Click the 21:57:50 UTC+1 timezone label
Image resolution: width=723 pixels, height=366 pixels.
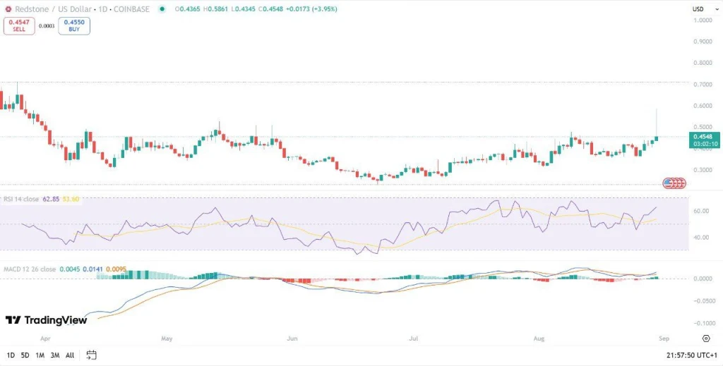point(692,355)
